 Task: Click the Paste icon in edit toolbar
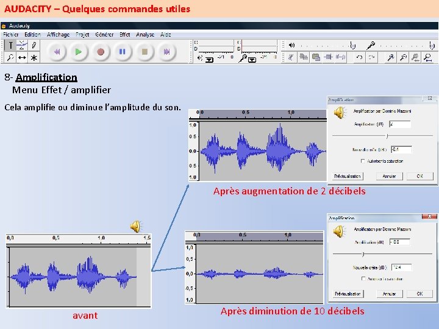[316, 57]
